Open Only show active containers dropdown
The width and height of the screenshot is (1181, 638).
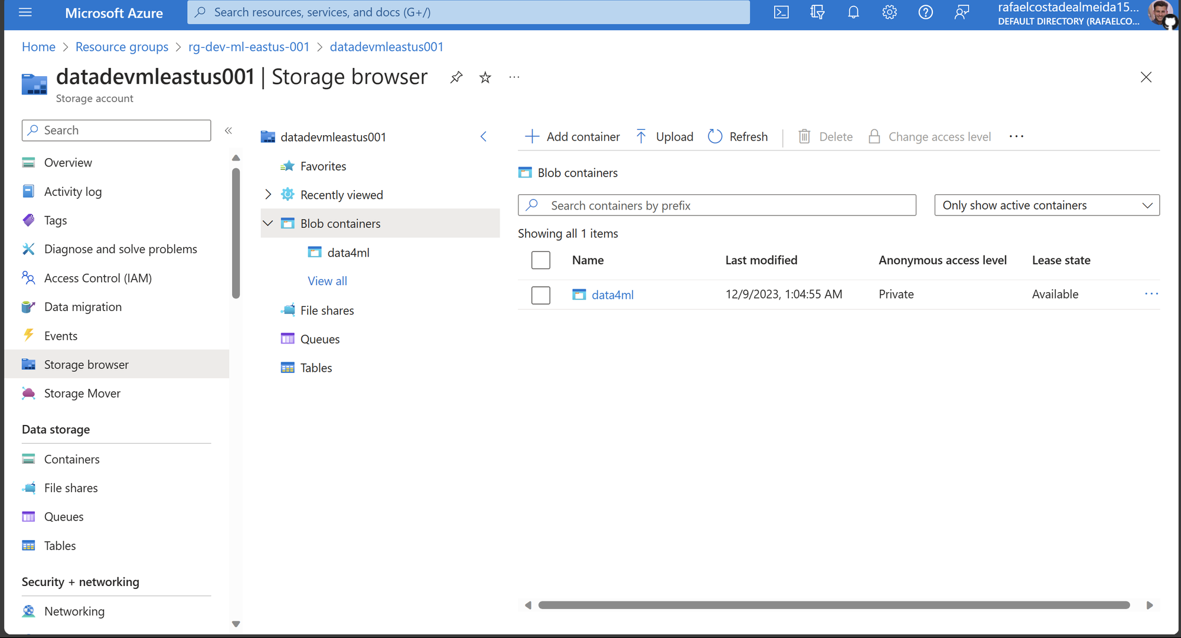1046,205
